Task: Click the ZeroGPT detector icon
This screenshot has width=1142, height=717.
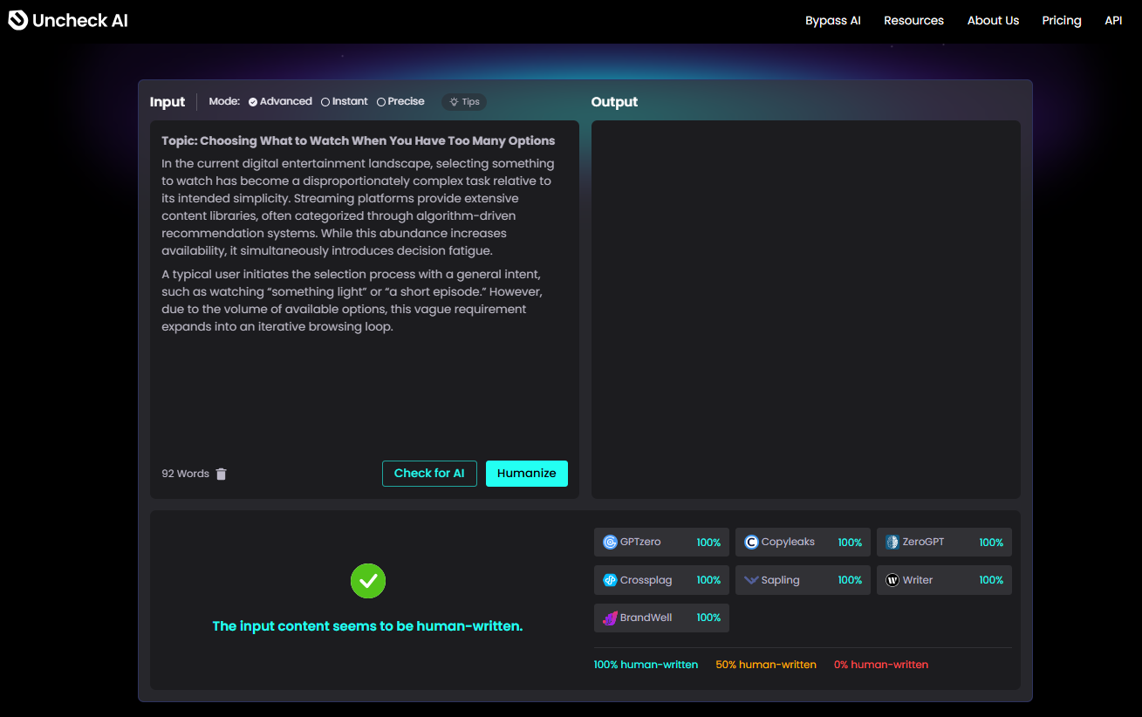Action: [x=892, y=543]
